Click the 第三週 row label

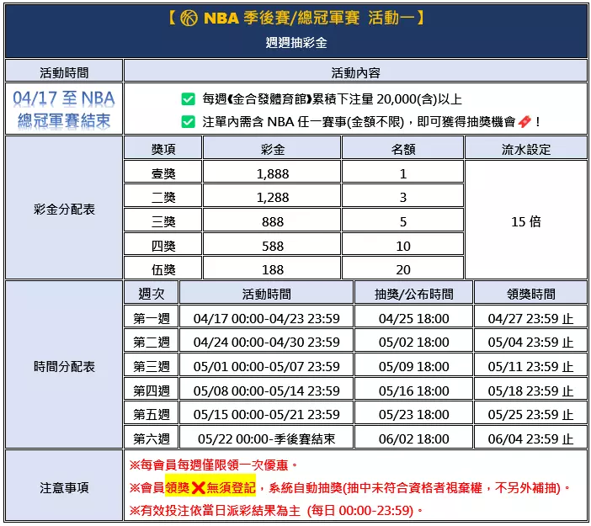pyautogui.click(x=152, y=364)
